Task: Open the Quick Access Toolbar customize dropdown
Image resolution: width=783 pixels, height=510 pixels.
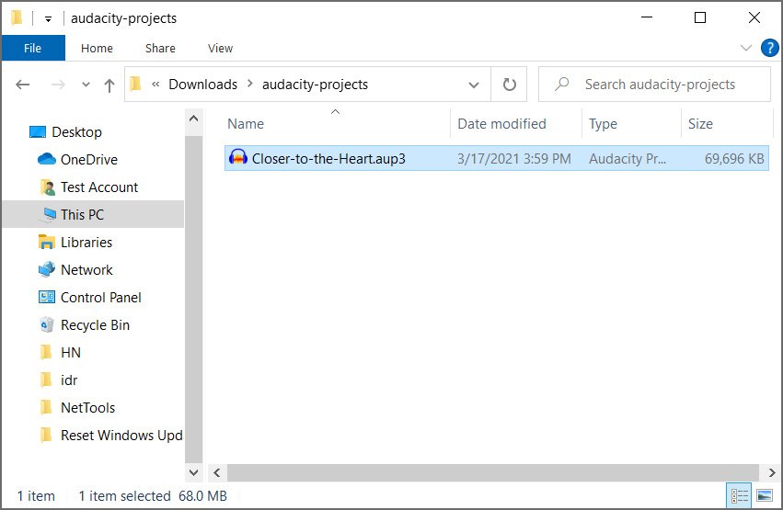Action: click(48, 18)
